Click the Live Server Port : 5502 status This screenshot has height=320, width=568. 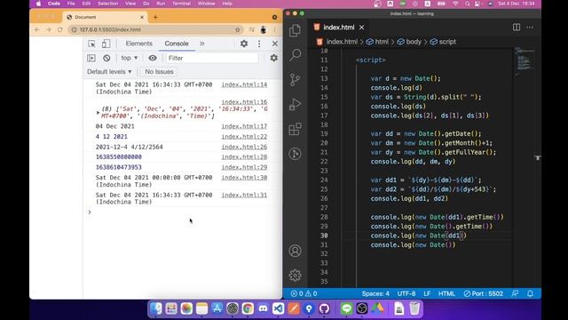[x=483, y=293]
